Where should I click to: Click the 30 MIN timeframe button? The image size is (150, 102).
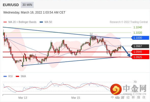tap(27, 5)
